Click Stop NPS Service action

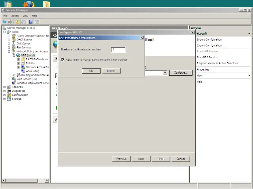207,57
